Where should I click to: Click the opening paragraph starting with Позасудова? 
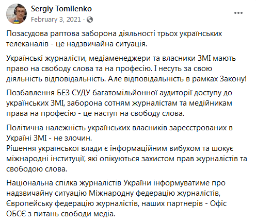[114, 39]
